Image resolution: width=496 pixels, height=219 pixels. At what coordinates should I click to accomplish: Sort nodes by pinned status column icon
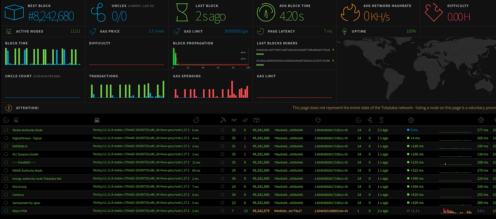[x=6, y=120]
